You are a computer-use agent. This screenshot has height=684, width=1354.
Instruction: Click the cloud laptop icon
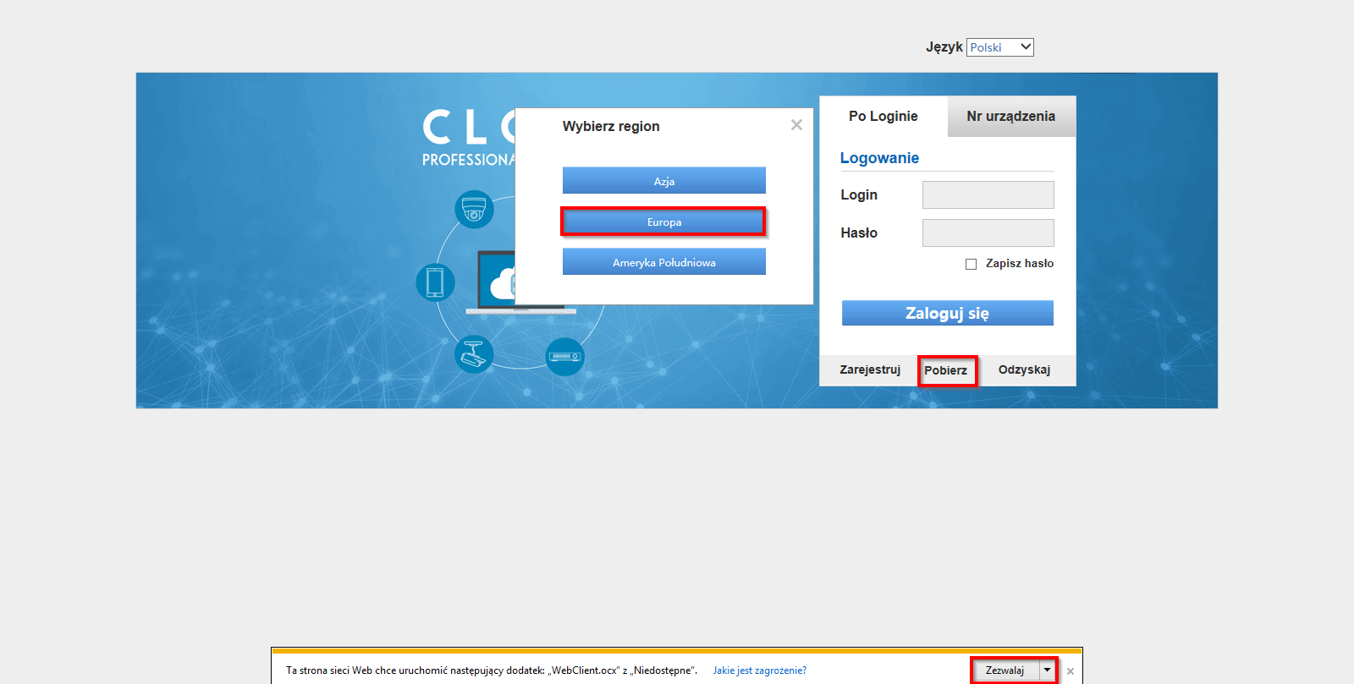tap(497, 282)
